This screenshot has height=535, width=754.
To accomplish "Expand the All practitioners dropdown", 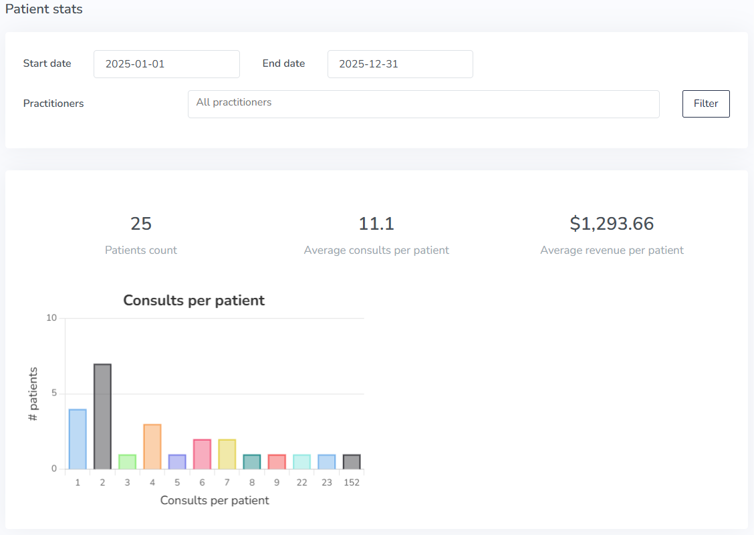I will 423,104.
